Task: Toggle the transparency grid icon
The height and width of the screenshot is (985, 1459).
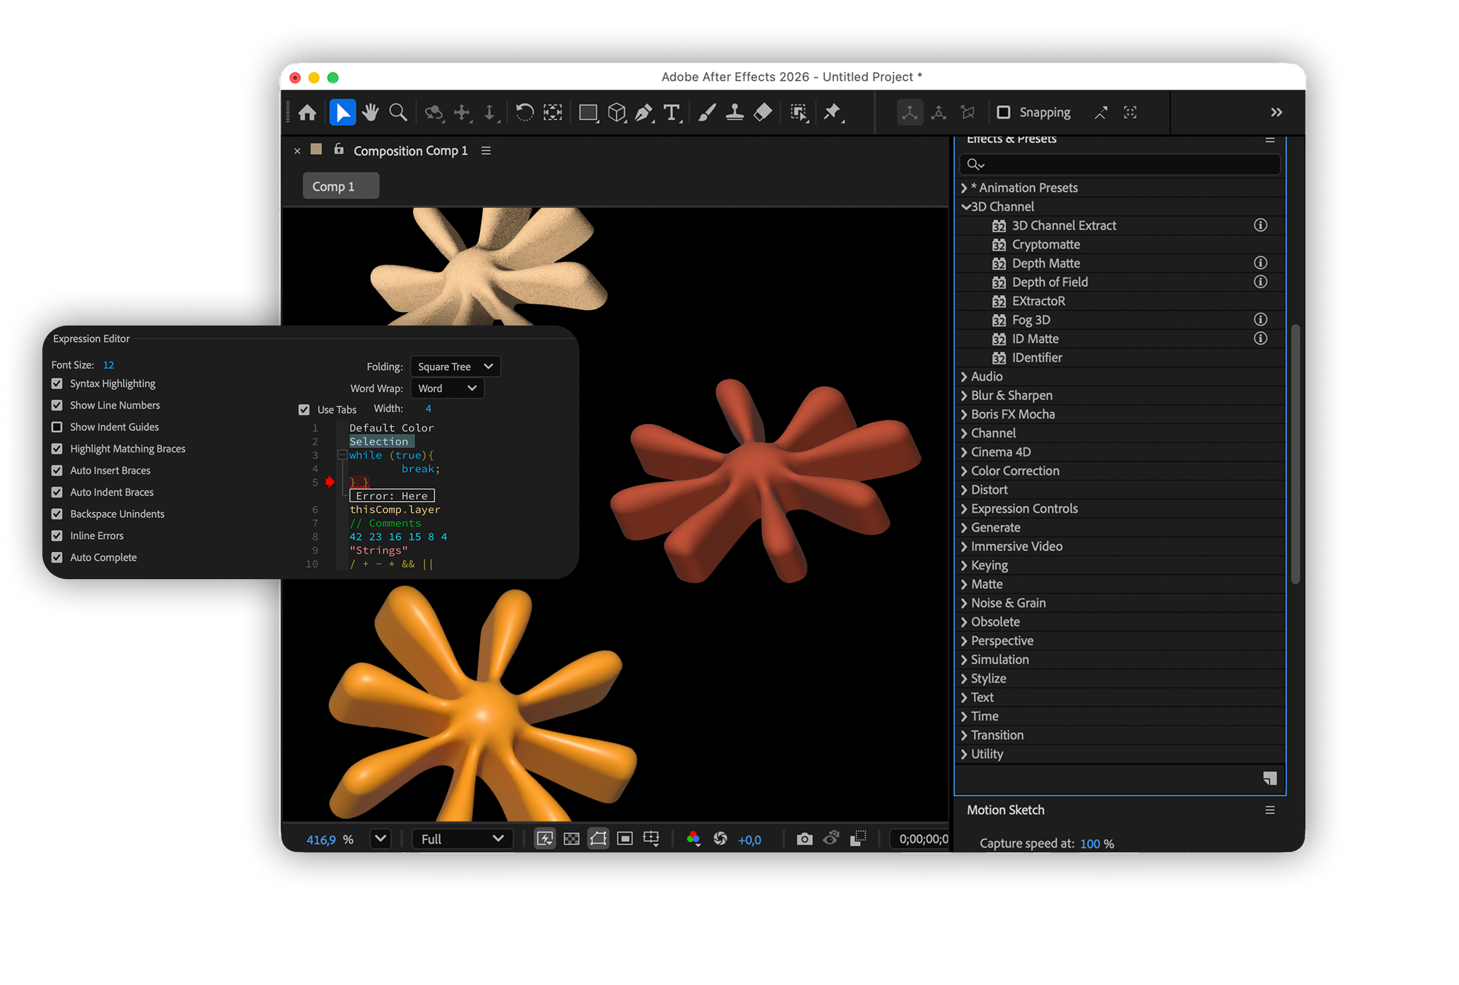Action: [572, 838]
